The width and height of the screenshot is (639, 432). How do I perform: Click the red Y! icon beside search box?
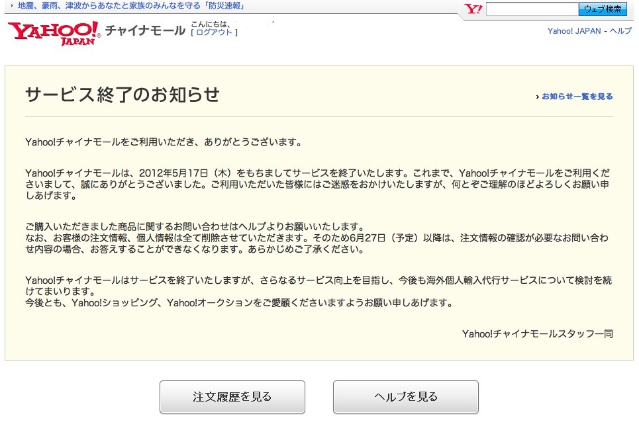coord(473,9)
